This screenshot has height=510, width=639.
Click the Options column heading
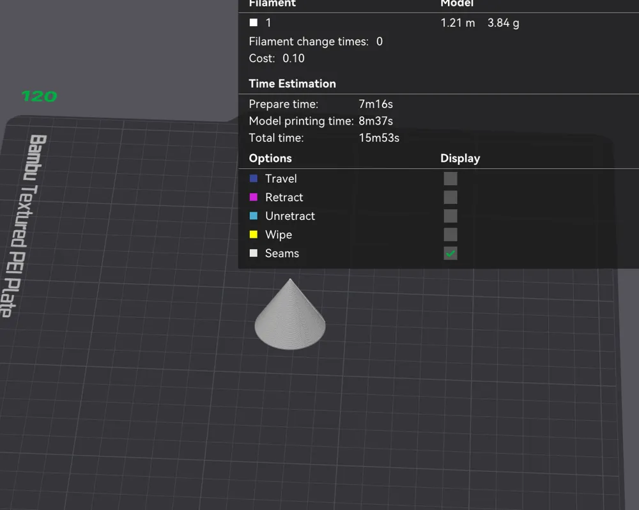(x=270, y=158)
